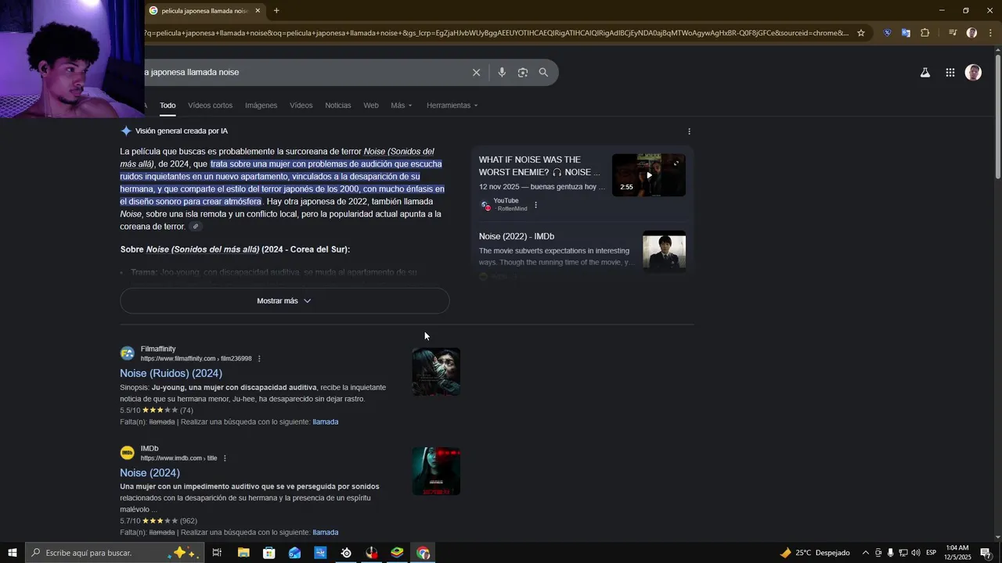Open Noise (2022) IMDb thumbnail image
1002x563 pixels.
click(x=664, y=252)
